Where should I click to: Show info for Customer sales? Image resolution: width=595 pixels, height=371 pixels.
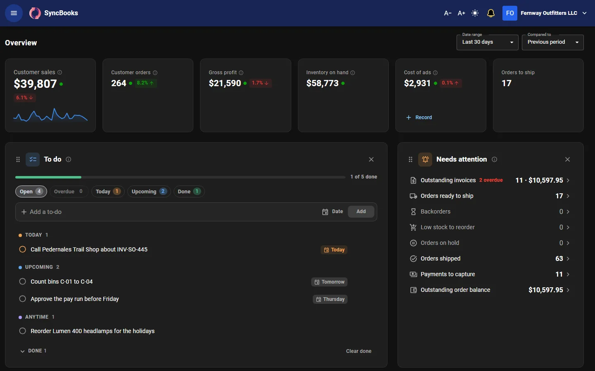[x=60, y=72]
